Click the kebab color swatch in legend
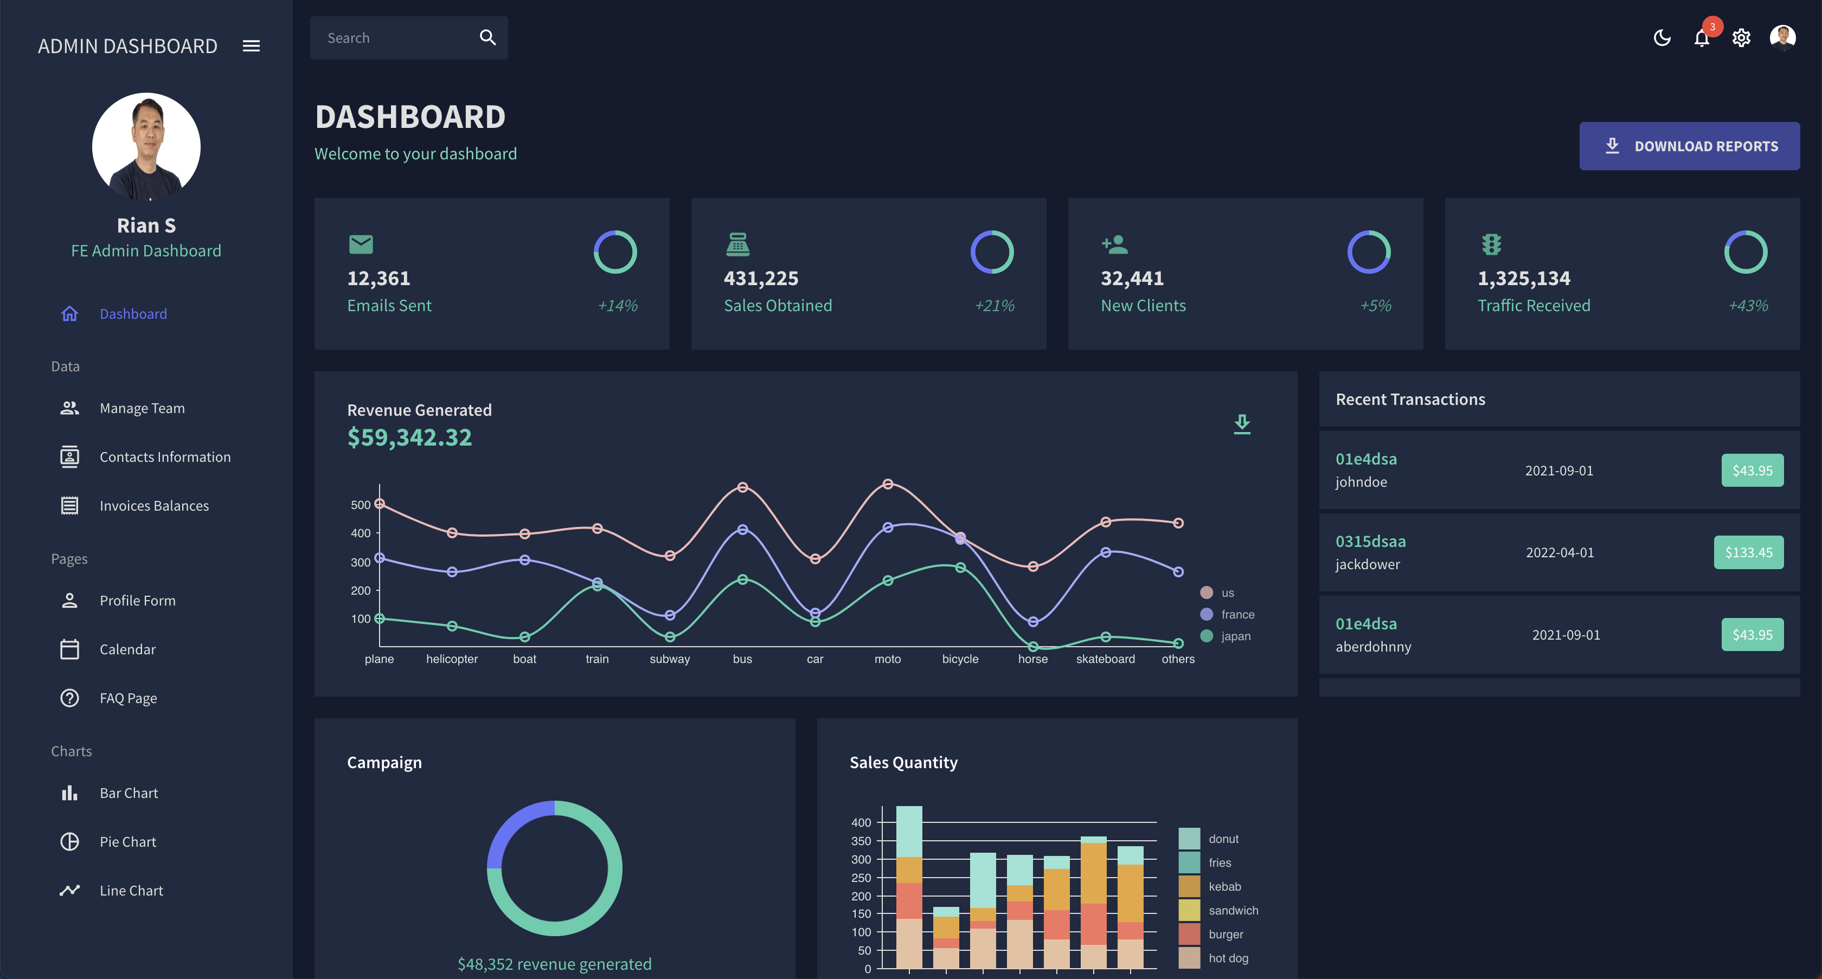This screenshot has height=979, width=1822. 1189,886
